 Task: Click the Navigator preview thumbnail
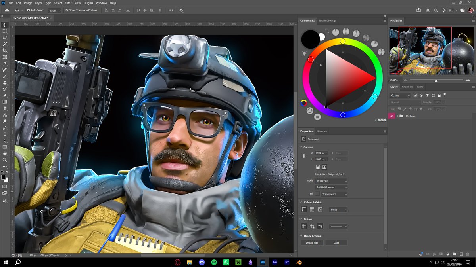[431, 50]
